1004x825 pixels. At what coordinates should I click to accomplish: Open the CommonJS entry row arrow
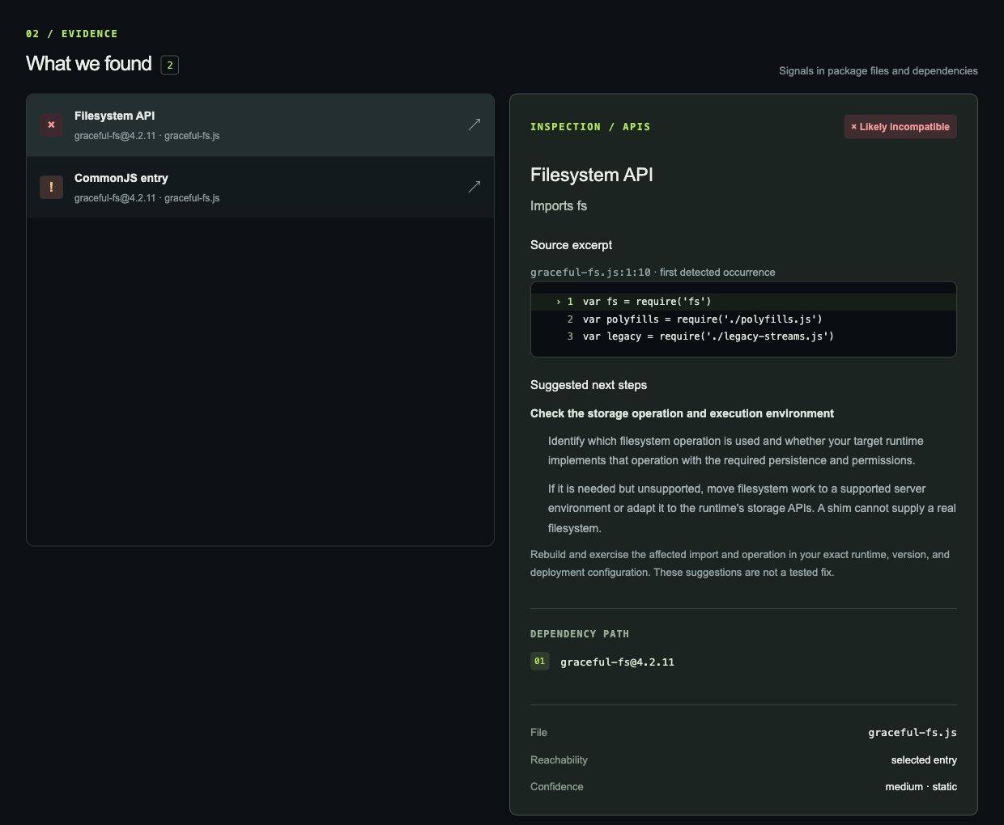474,187
